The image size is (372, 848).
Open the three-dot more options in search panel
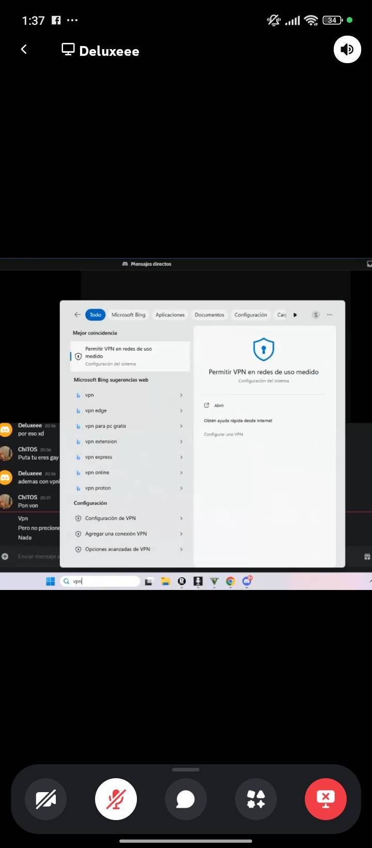pos(330,315)
